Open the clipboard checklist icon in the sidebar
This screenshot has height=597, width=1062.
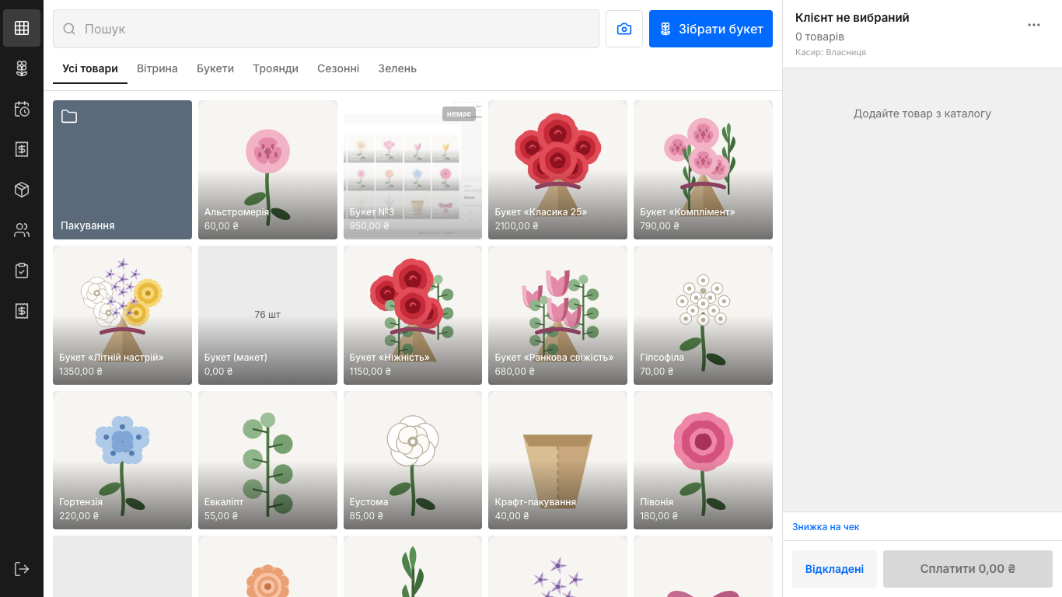[22, 271]
